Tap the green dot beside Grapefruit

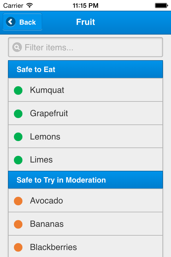[x=18, y=114]
